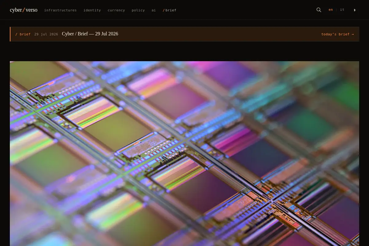Open the infrastructures section
The width and height of the screenshot is (369, 246).
[60, 10]
